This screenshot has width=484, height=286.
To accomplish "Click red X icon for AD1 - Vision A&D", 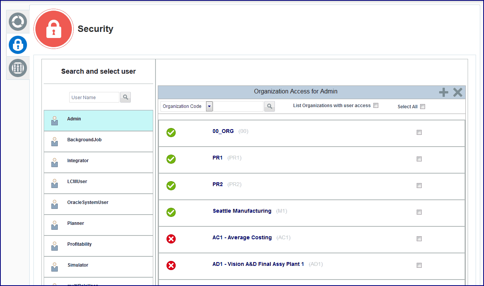I will click(171, 265).
